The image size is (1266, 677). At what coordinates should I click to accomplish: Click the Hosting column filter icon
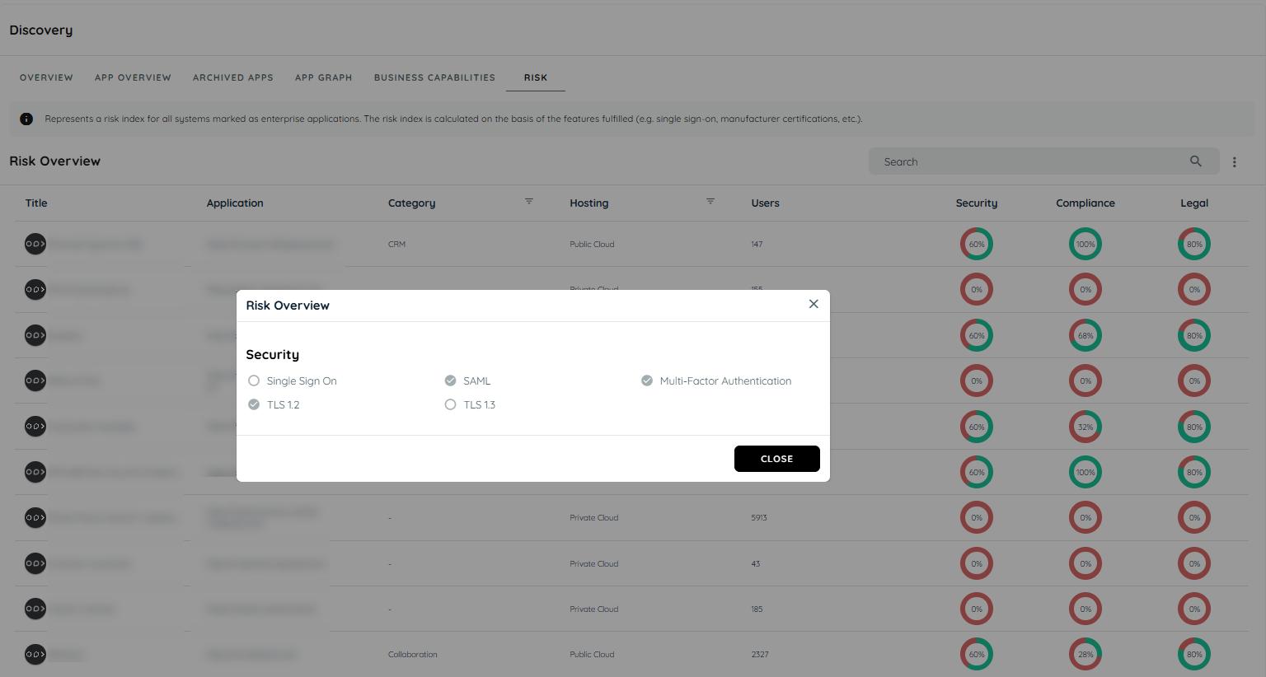click(x=710, y=202)
